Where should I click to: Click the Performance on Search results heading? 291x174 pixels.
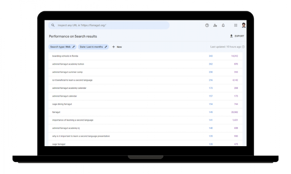click(73, 36)
